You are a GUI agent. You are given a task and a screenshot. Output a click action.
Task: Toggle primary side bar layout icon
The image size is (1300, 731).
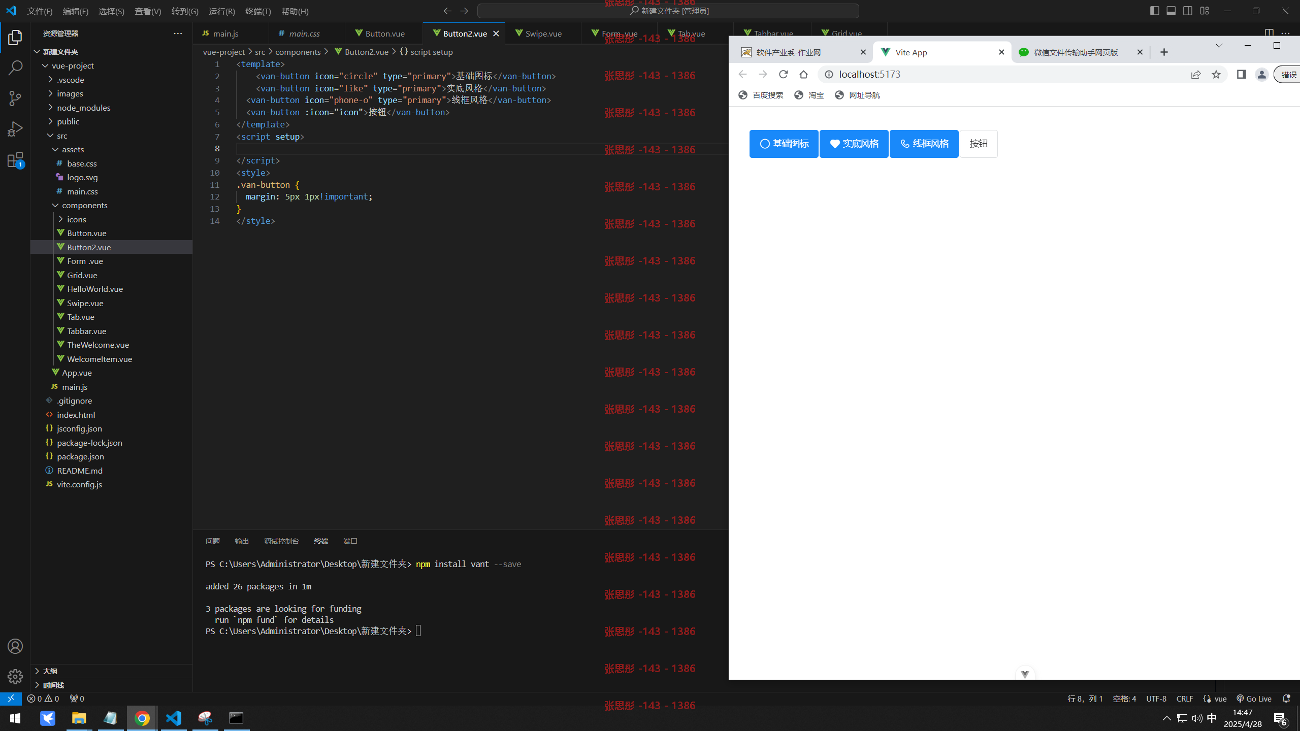[1154, 11]
